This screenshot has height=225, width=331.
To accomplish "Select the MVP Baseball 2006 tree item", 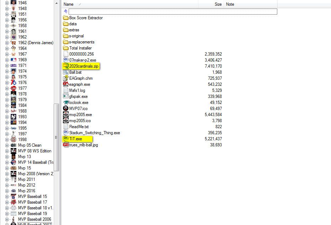I will tap(34, 219).
